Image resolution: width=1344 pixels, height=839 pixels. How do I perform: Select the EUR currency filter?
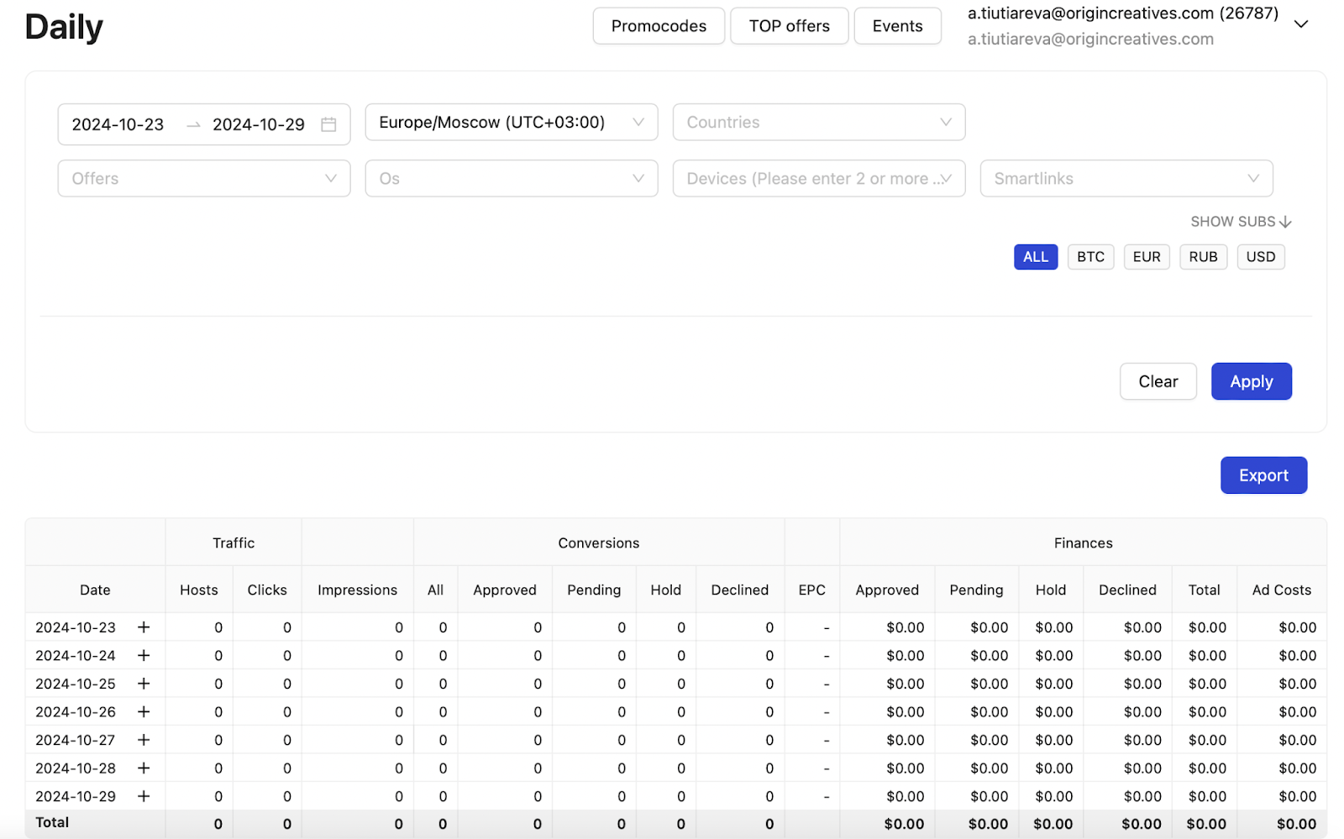1146,257
